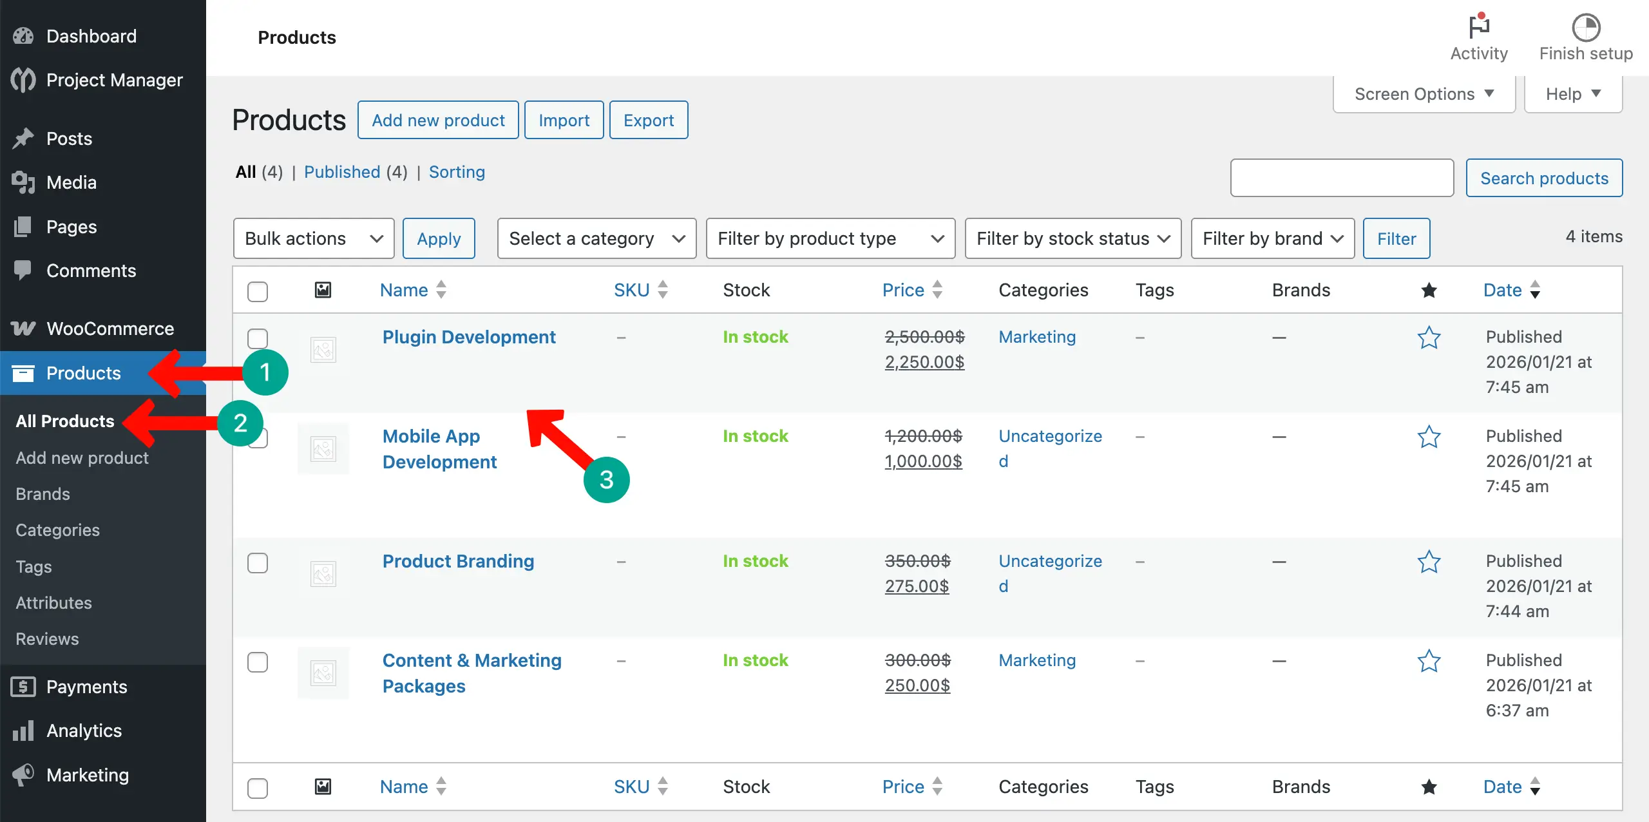
Task: Switch to the Published products view
Action: (342, 171)
